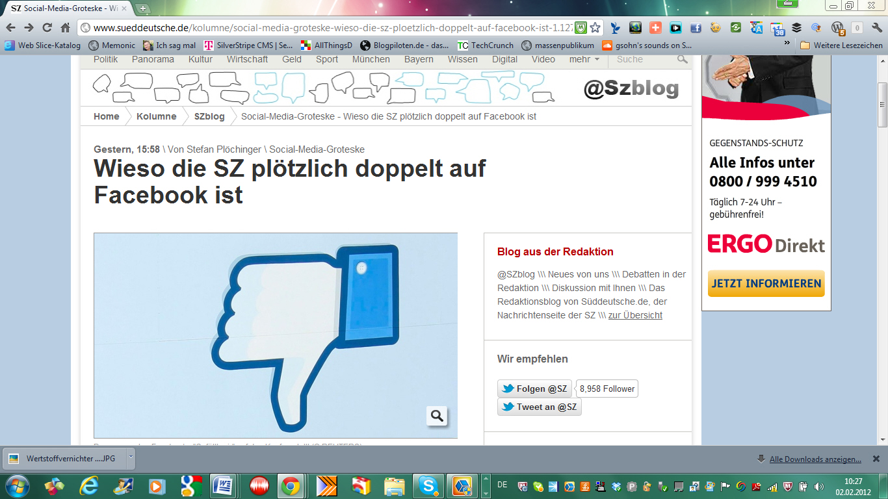888x499 pixels.
Task: Click the WordPress extension icon
Action: 837,28
